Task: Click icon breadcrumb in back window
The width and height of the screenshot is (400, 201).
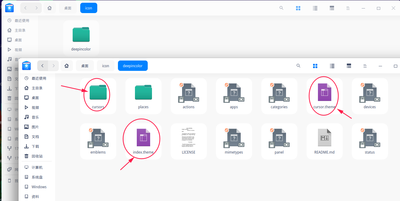Action: (x=89, y=8)
